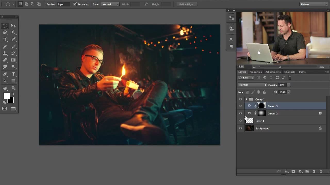This screenshot has height=185, width=330.
Task: Open the Layers panel flyout menu
Action: click(327, 72)
